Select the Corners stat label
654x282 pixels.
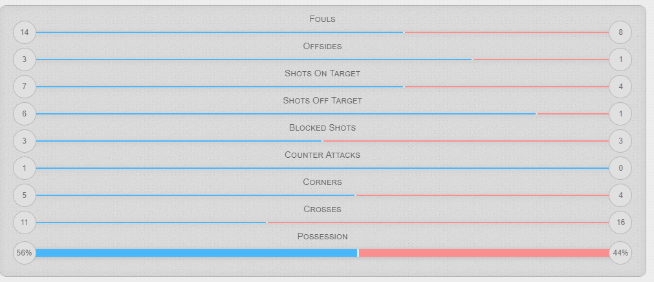322,182
